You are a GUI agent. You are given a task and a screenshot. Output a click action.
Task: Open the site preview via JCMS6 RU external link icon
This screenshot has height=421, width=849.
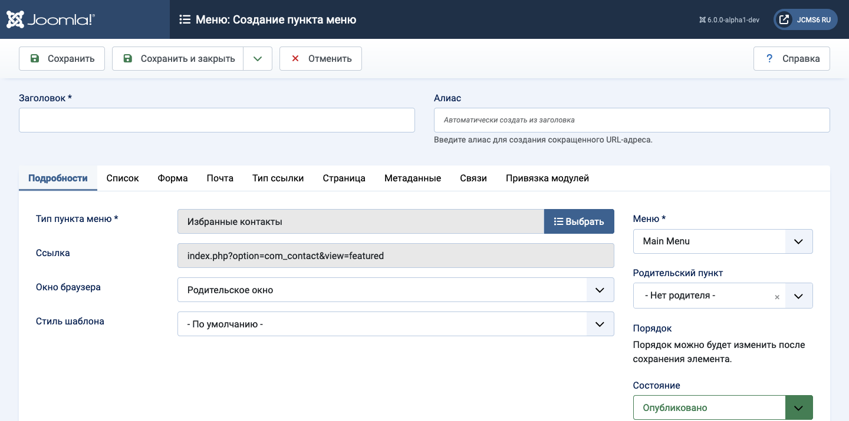(784, 19)
